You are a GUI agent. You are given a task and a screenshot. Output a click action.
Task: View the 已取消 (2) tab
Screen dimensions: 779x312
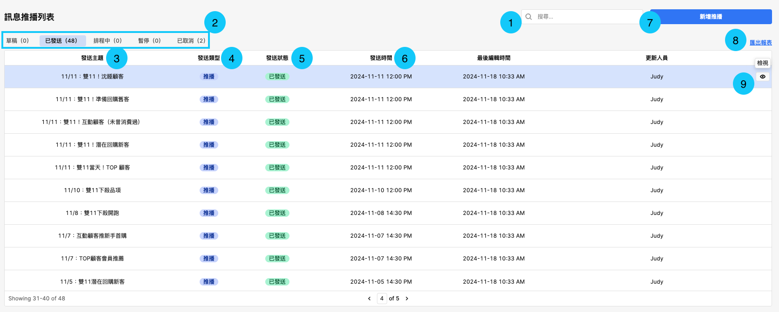point(191,41)
